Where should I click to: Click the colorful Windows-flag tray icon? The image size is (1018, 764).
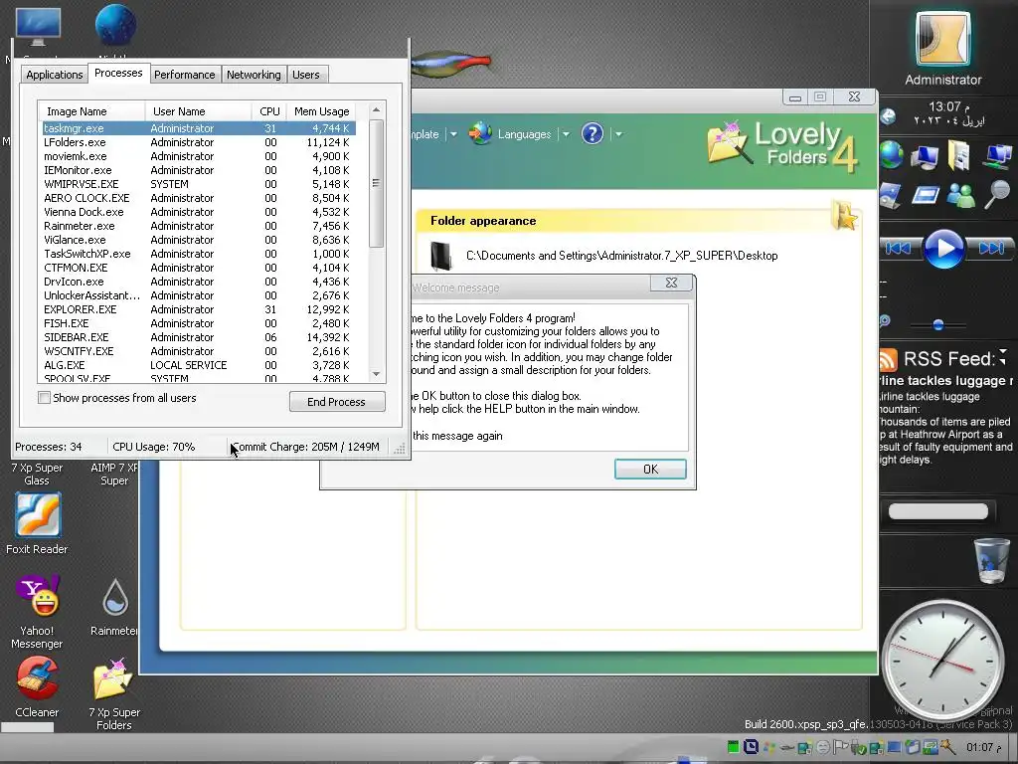768,747
